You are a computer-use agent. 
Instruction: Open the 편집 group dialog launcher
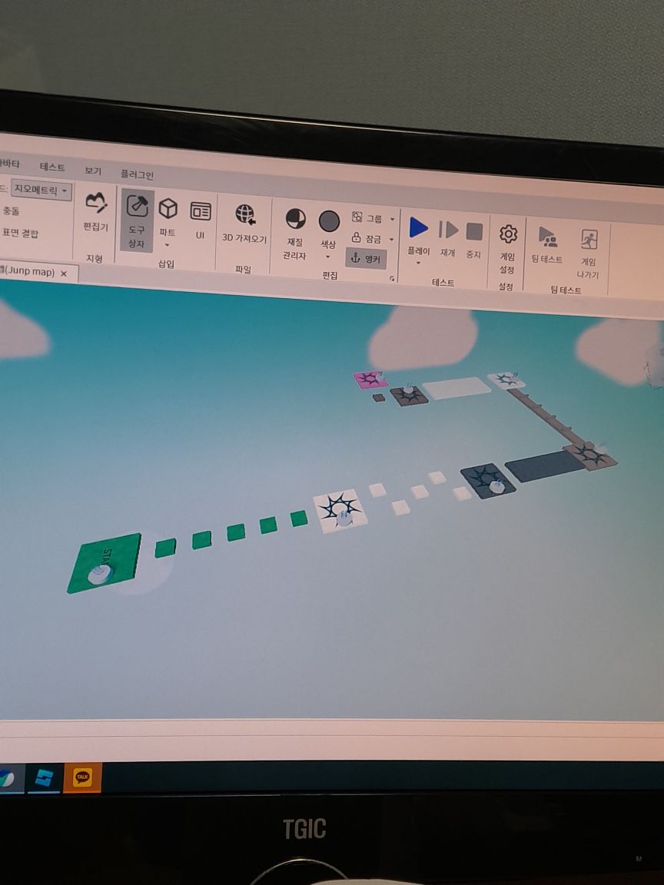point(392,279)
